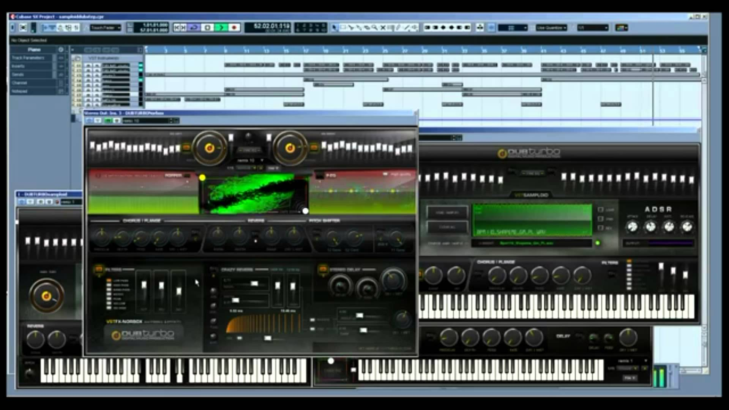The height and width of the screenshot is (410, 729).
Task: Click the orange button right of left gold knob
Action: [x=186, y=147]
